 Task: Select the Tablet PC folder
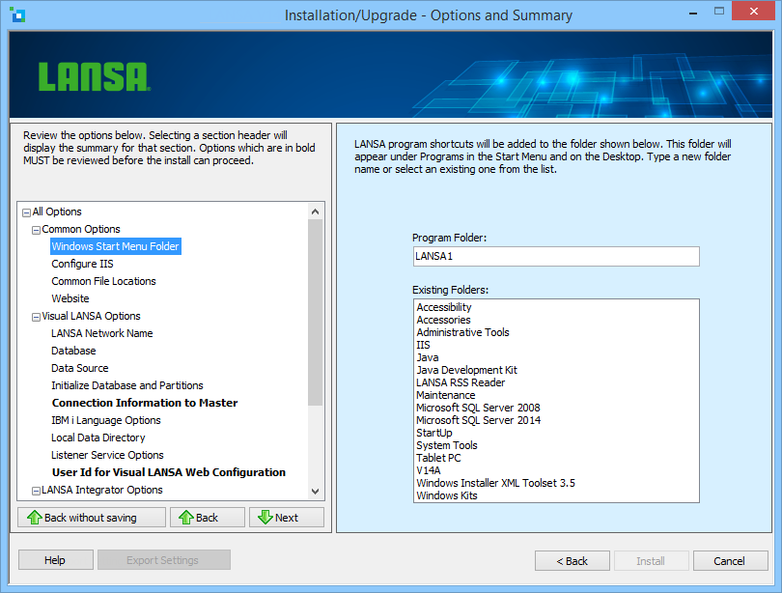438,458
